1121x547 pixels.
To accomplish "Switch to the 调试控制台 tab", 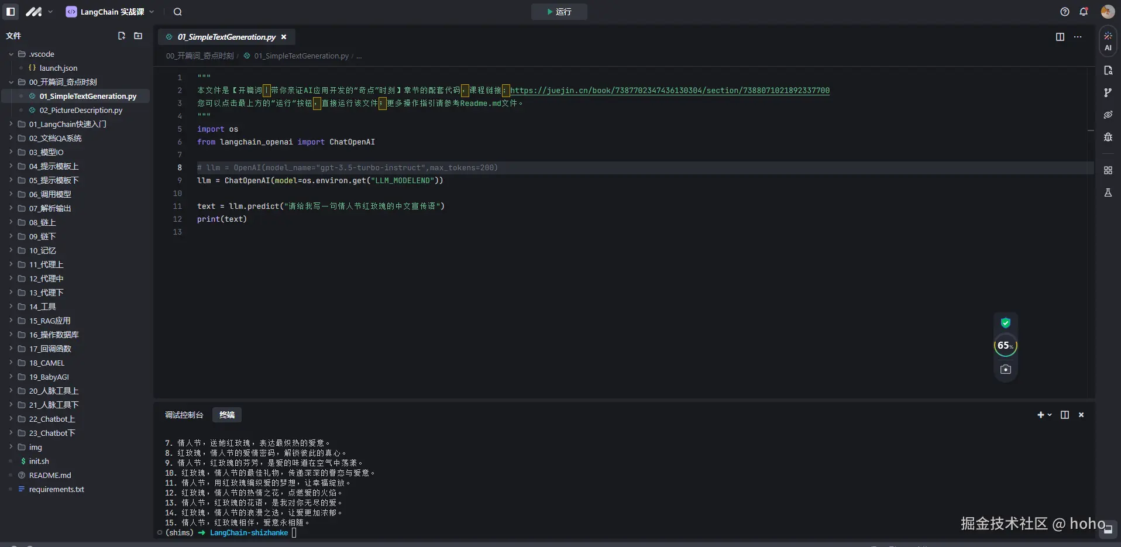I will pyautogui.click(x=184, y=415).
